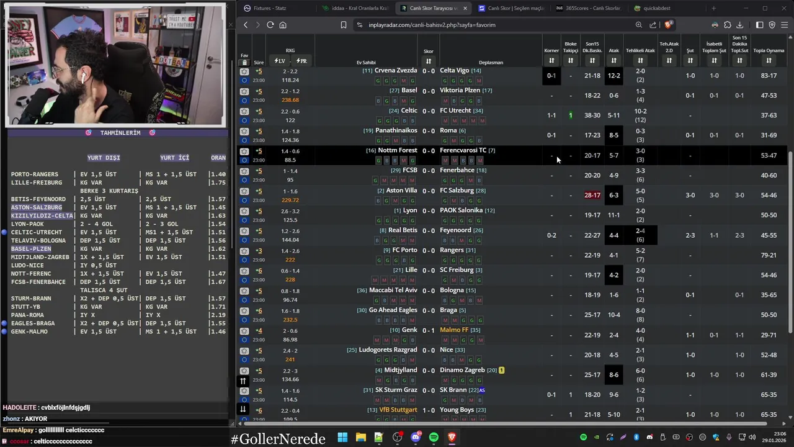Open File Explorer from the taskbar
This screenshot has width=794, height=447.
click(360, 438)
